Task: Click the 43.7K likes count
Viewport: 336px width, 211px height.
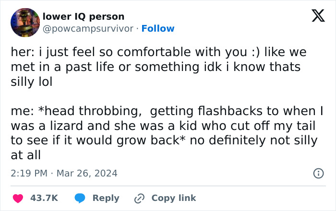Action: coord(44,198)
